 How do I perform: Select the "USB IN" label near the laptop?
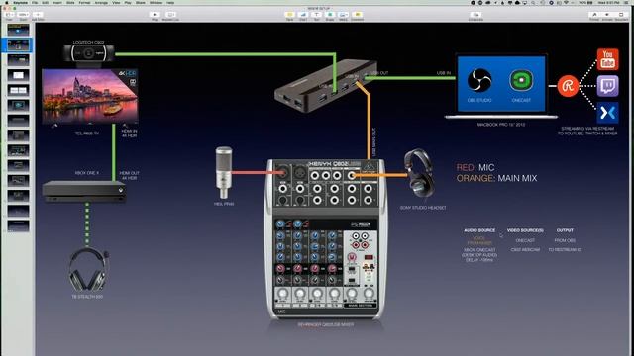tap(444, 73)
